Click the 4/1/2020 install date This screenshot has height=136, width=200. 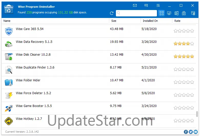pos(148,80)
